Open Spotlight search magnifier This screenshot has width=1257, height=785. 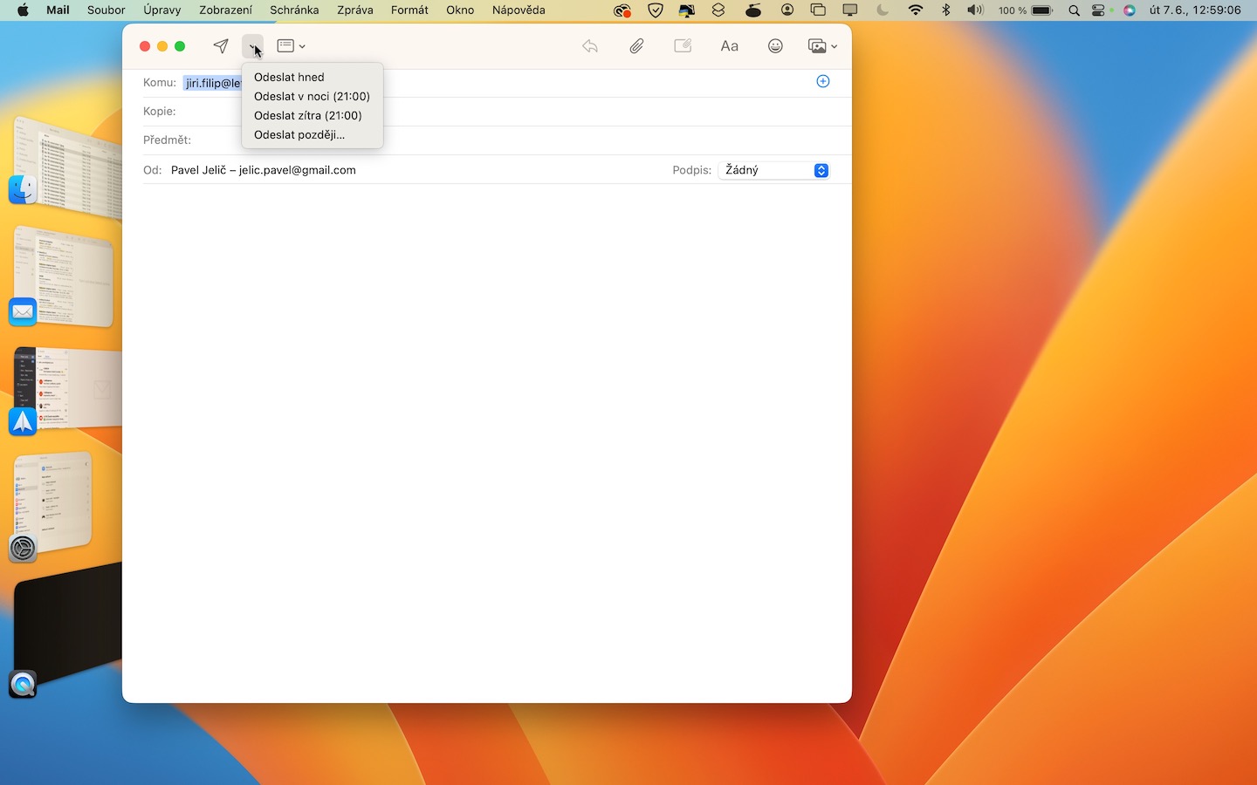point(1074,10)
